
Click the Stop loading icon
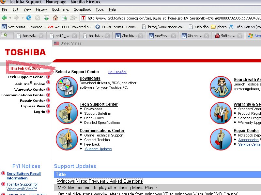pyautogui.click(x=38, y=18)
